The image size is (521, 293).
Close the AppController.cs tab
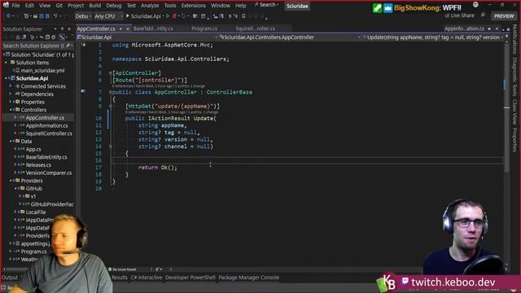(x=128, y=29)
